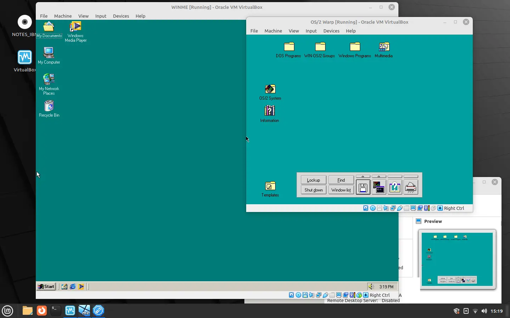The width and height of the screenshot is (510, 318).
Task: Select the VirtualBox shortcut on the host desktop
Action: pyautogui.click(x=25, y=61)
